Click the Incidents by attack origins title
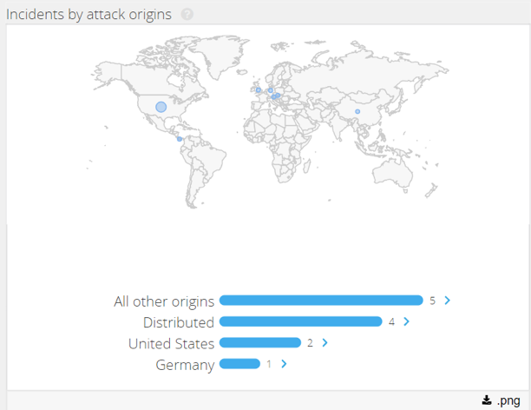The height and width of the screenshot is (410, 531). pos(88,15)
